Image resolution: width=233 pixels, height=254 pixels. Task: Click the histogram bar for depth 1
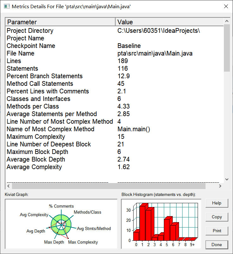142,223
